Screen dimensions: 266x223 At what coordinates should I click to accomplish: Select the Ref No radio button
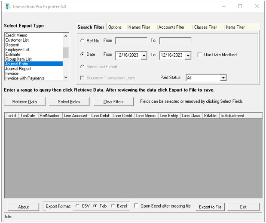[x=82, y=41]
